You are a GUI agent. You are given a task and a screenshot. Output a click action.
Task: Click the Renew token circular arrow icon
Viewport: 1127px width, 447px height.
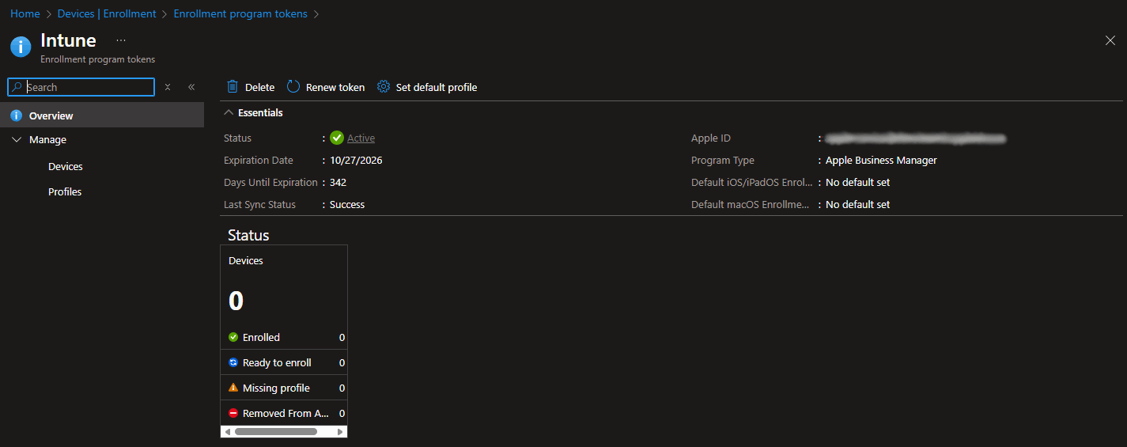pyautogui.click(x=293, y=87)
